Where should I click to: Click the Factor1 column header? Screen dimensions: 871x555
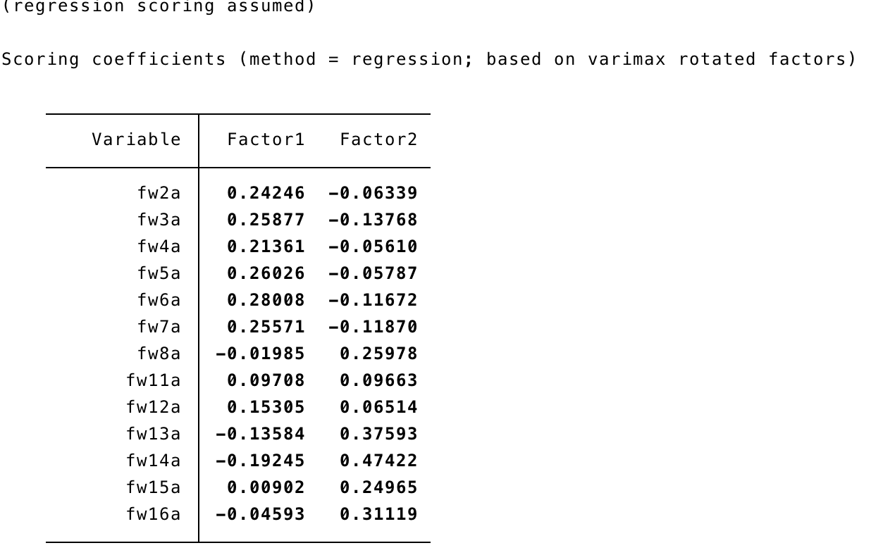266,139
